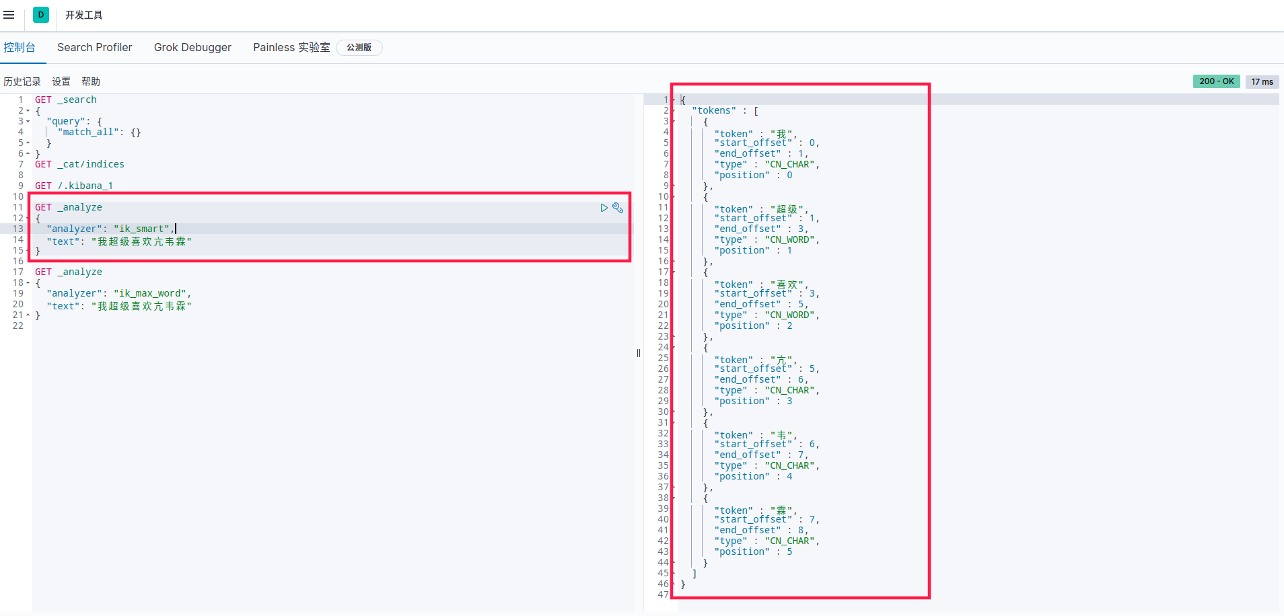The image size is (1284, 616).
Task: Click the editor pane resize divider
Action: point(638,353)
